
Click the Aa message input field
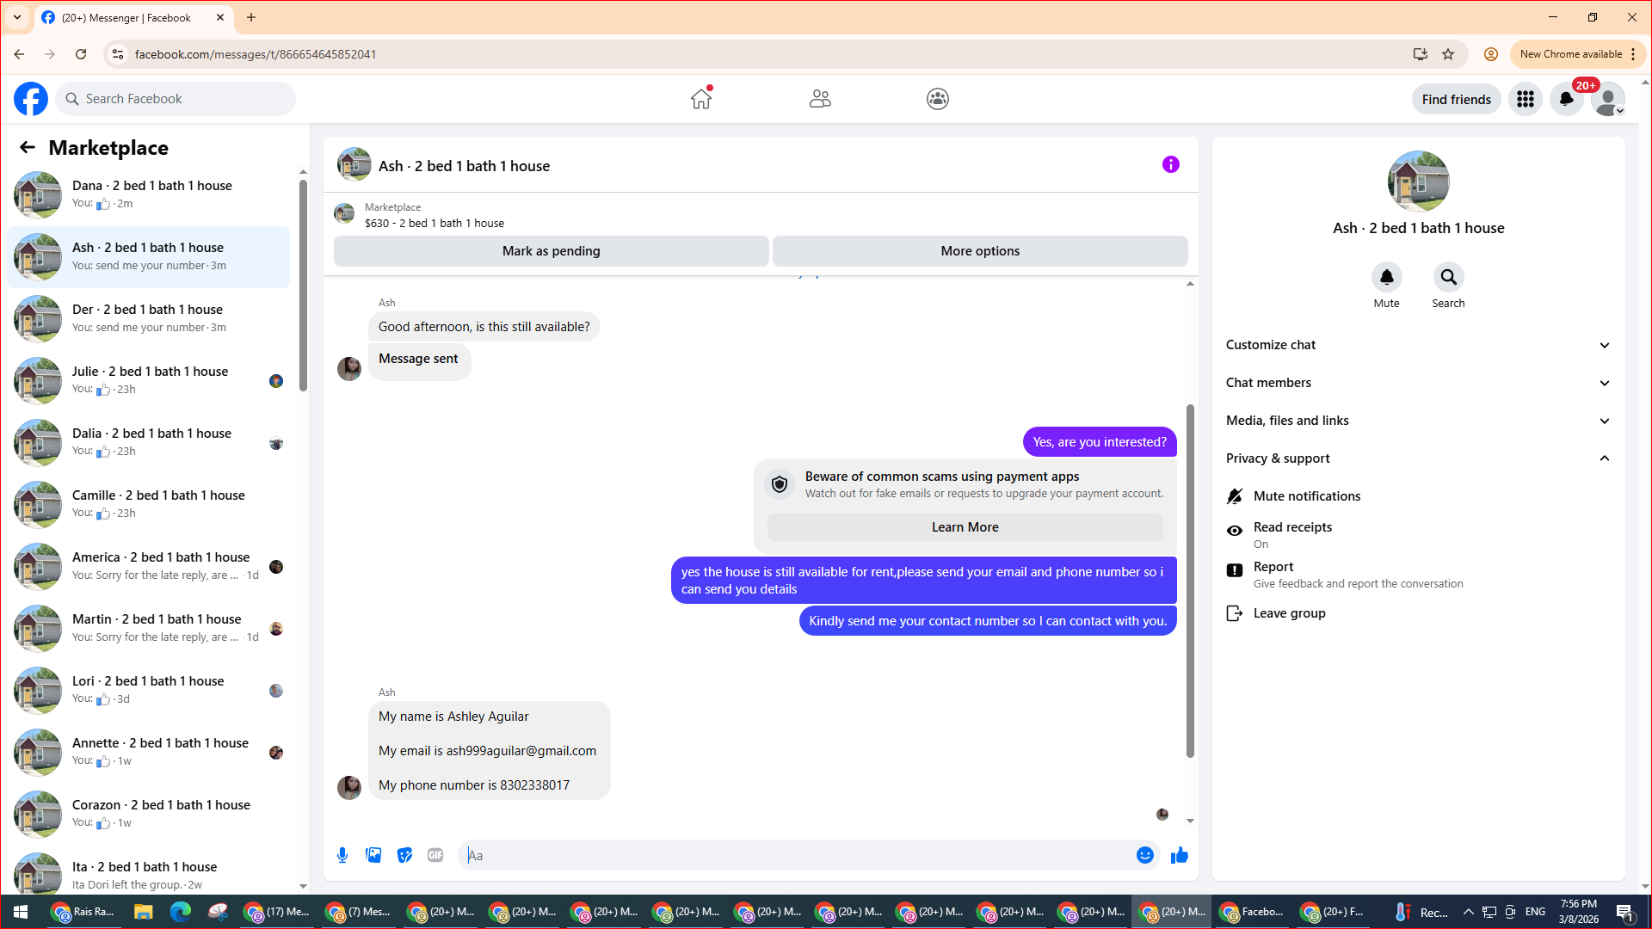[796, 855]
